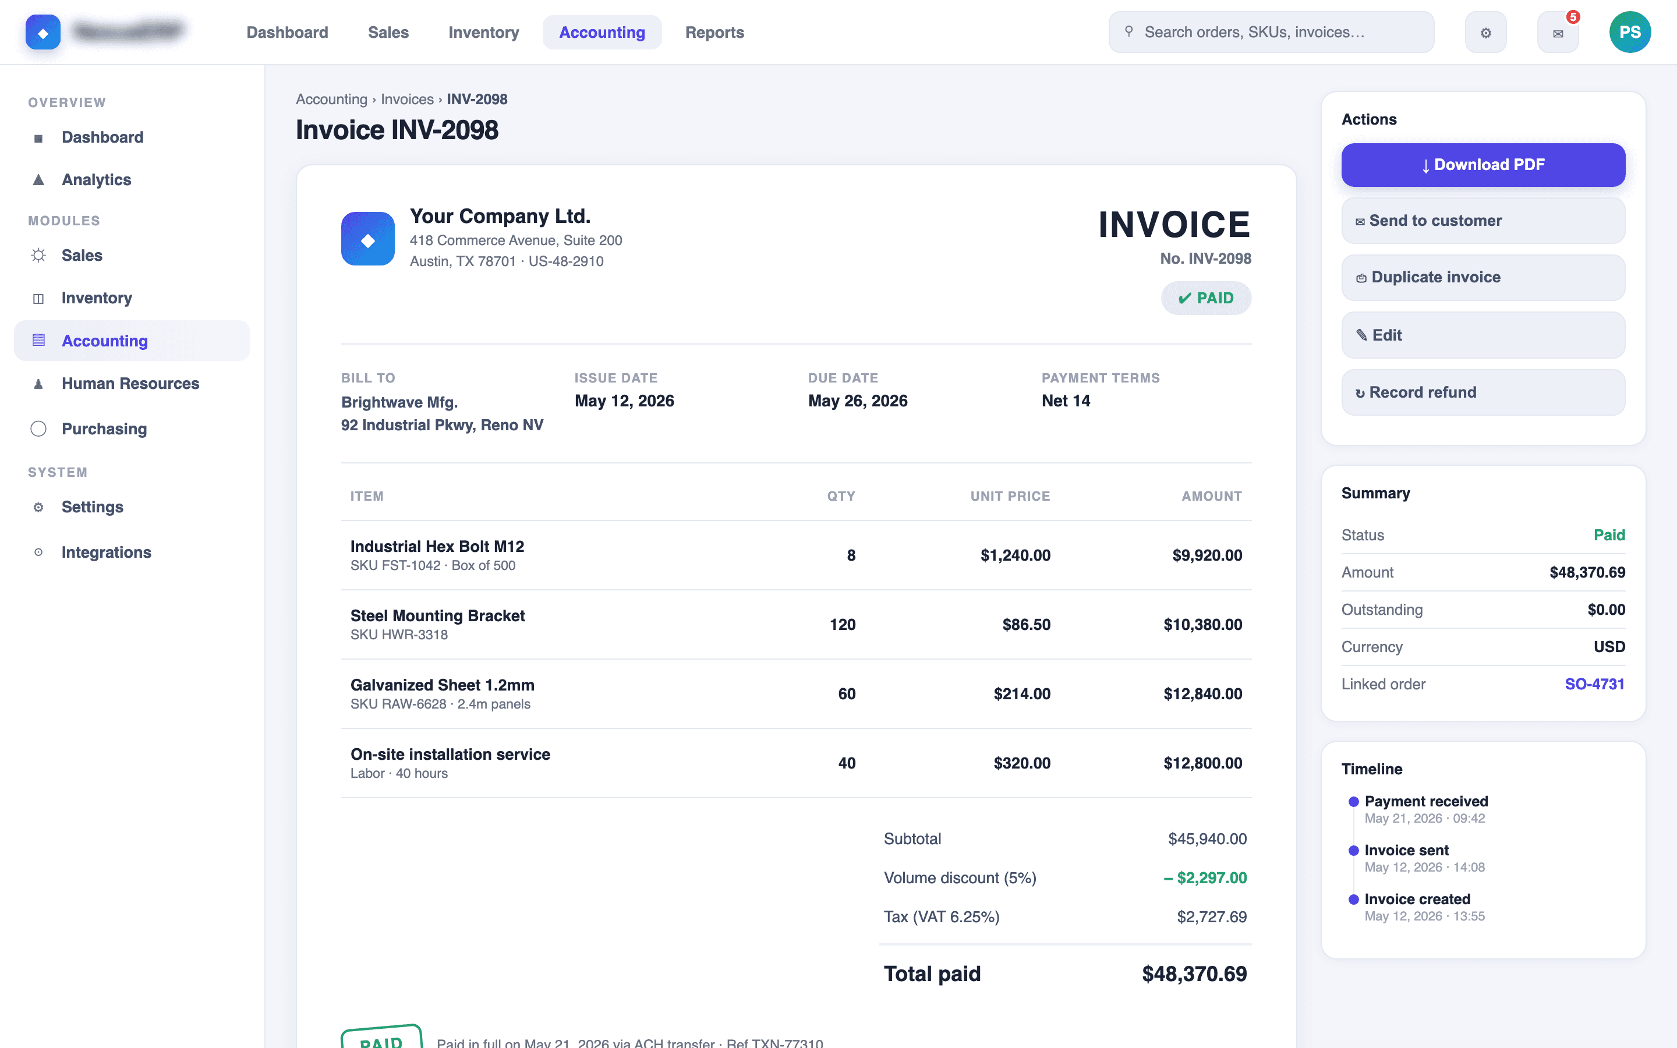The image size is (1677, 1048).
Task: Open Integrations in the sidebar
Action: [x=132, y=553]
